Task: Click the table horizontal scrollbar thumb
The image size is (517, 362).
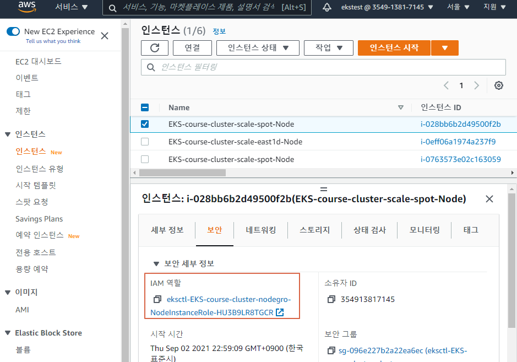Action: 182,172
